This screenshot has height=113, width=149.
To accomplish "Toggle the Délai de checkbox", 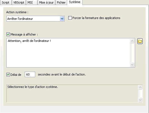I will click(x=8, y=75).
